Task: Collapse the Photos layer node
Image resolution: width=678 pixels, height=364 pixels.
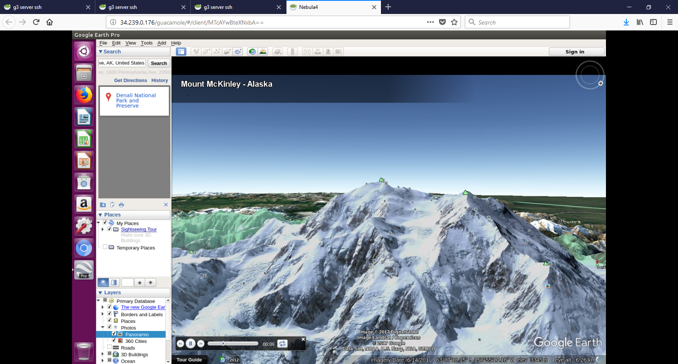Action: (103, 327)
